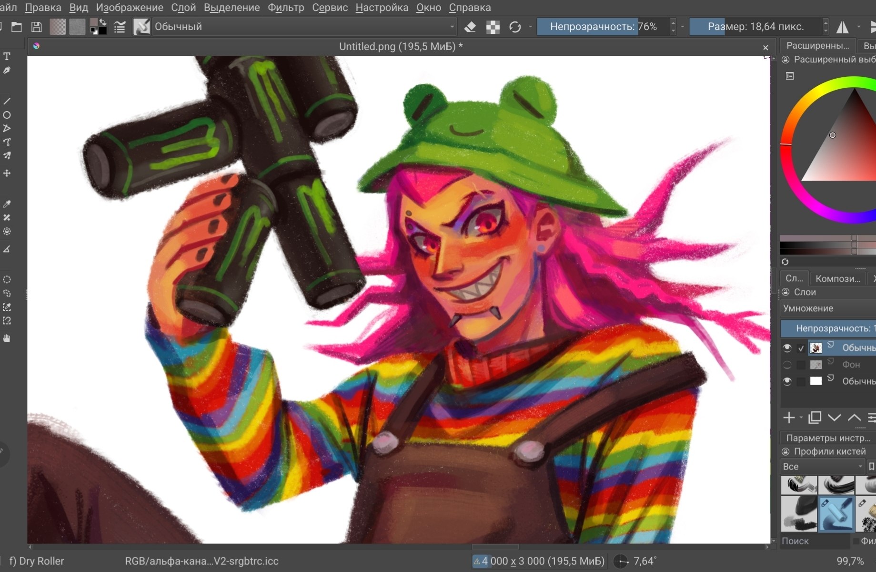The image size is (876, 572).
Task: Adjust the brush Размер slider
Action: 755,27
